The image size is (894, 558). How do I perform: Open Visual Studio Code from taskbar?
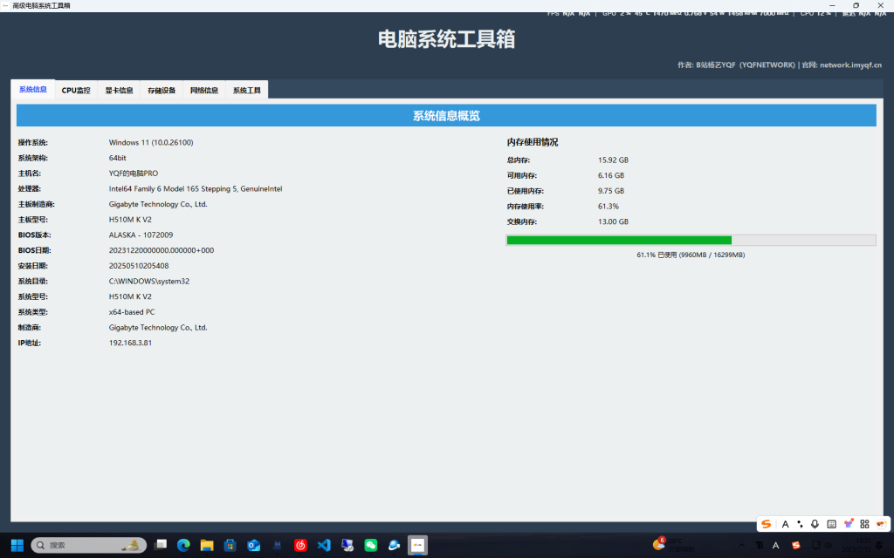tap(324, 545)
